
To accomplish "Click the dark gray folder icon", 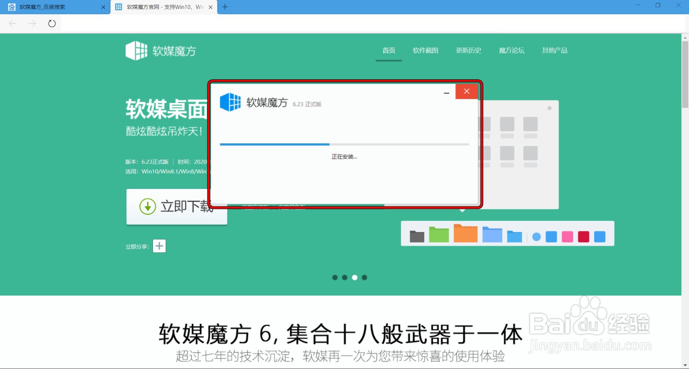I will pyautogui.click(x=416, y=237).
